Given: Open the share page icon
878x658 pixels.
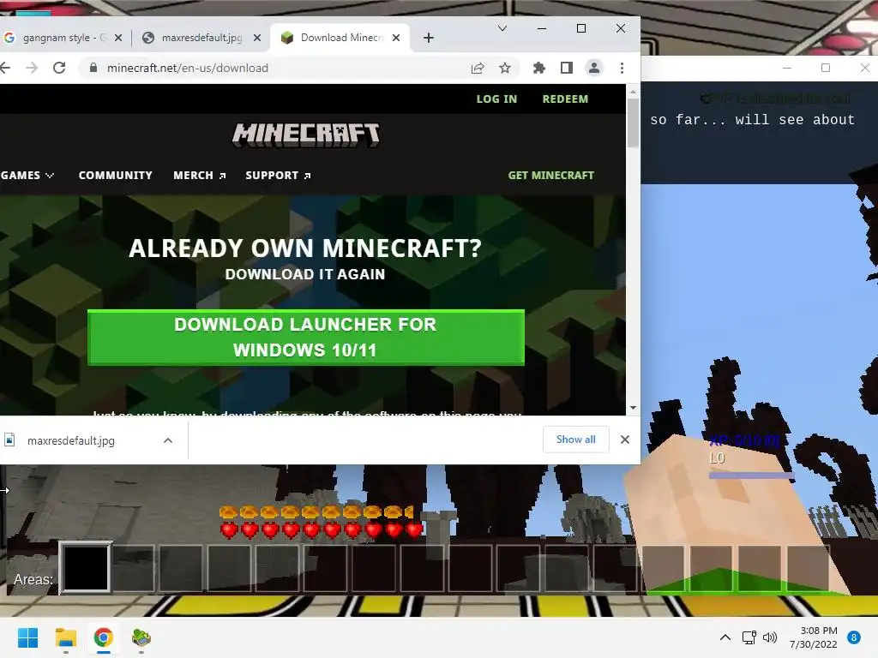Looking at the screenshot, I should tap(478, 68).
